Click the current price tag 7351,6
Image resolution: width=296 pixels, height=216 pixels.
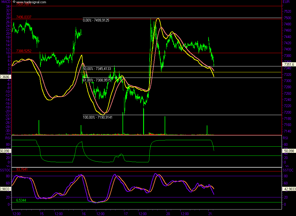click(288, 64)
